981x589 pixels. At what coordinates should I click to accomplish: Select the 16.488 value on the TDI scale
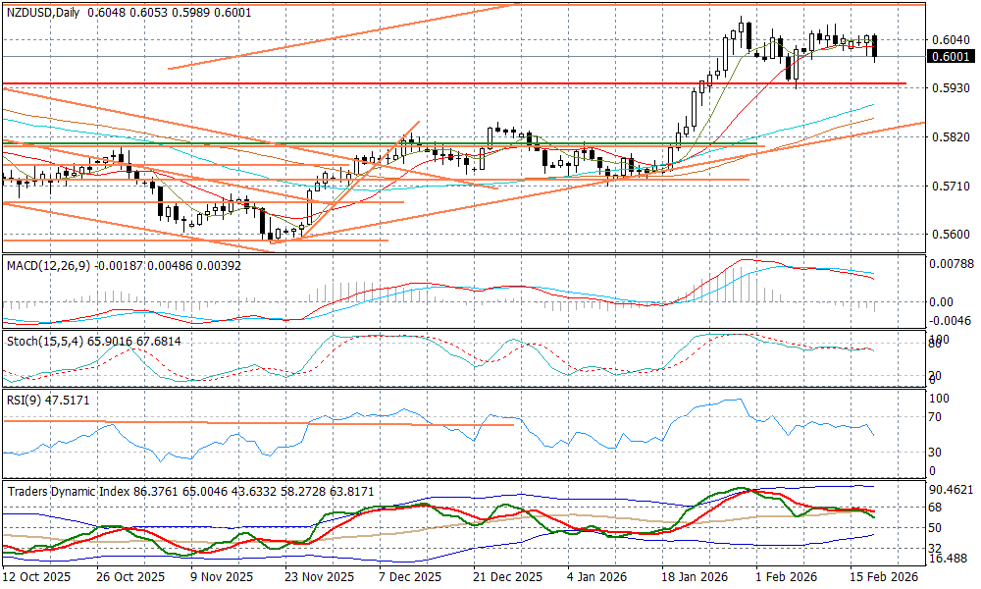[x=947, y=559]
